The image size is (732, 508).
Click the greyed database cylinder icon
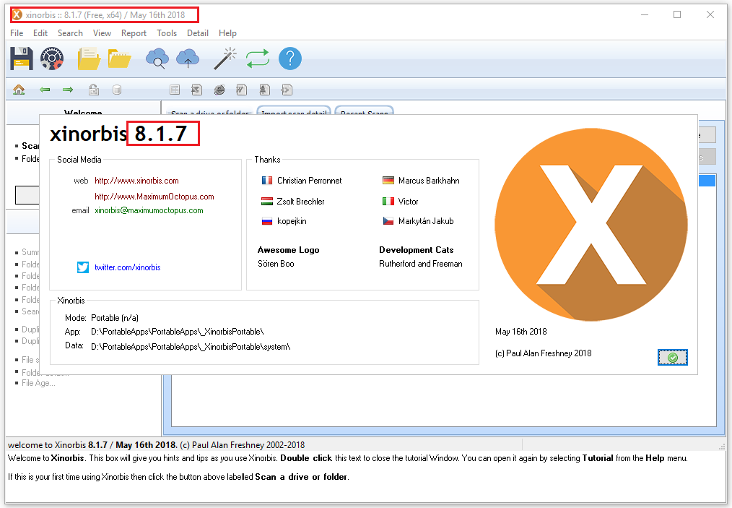coord(117,90)
